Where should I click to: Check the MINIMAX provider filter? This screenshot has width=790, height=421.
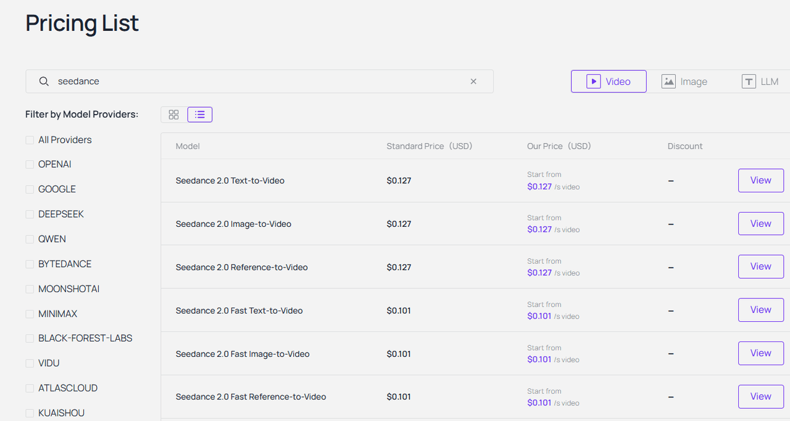pyautogui.click(x=30, y=314)
